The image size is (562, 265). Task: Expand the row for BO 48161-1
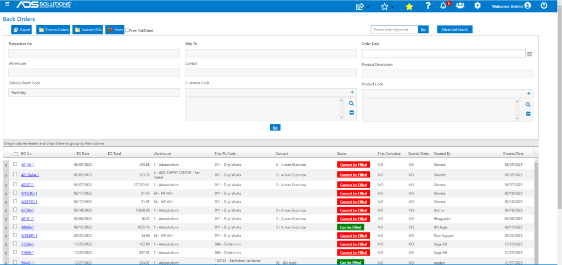click(5, 219)
